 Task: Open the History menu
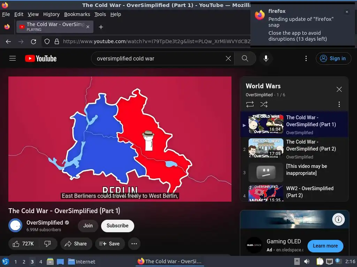[x=51, y=14]
